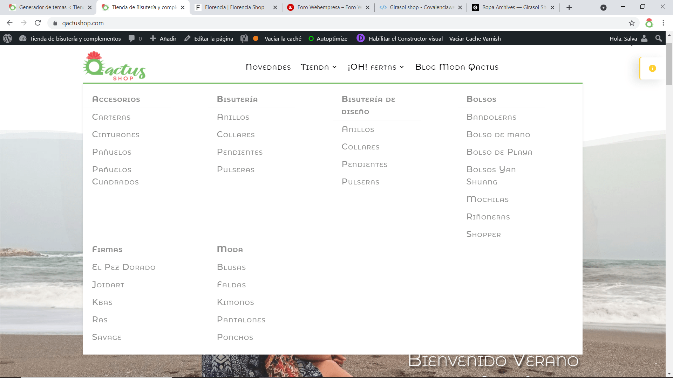673x378 pixels.
Task: Expand the ¡OH! fertas menu chevron
Action: tap(402, 67)
